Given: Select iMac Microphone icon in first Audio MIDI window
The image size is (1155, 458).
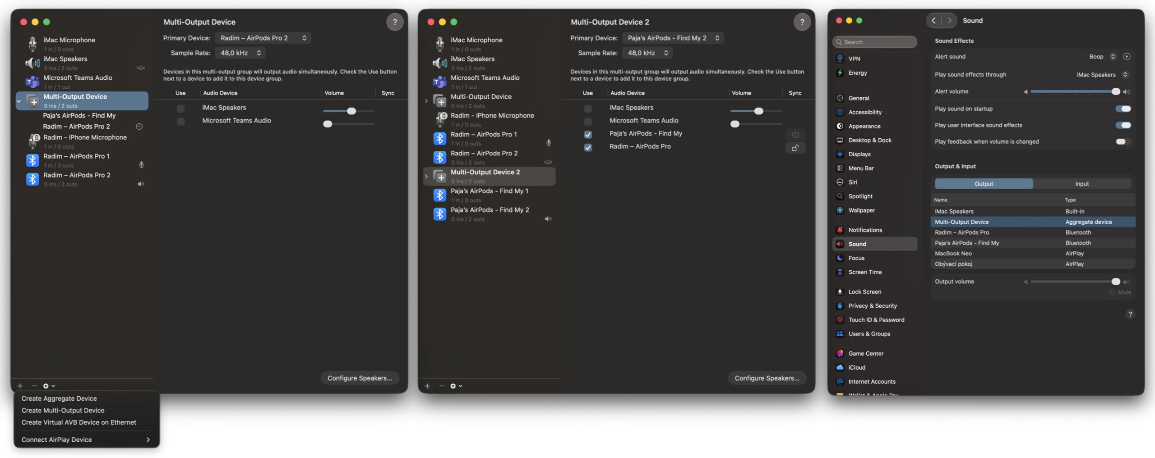Looking at the screenshot, I should pyautogui.click(x=32, y=44).
